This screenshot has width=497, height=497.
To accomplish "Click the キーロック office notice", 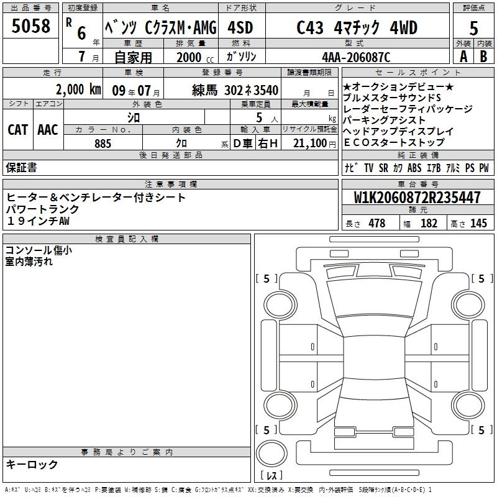I will coord(32,464).
